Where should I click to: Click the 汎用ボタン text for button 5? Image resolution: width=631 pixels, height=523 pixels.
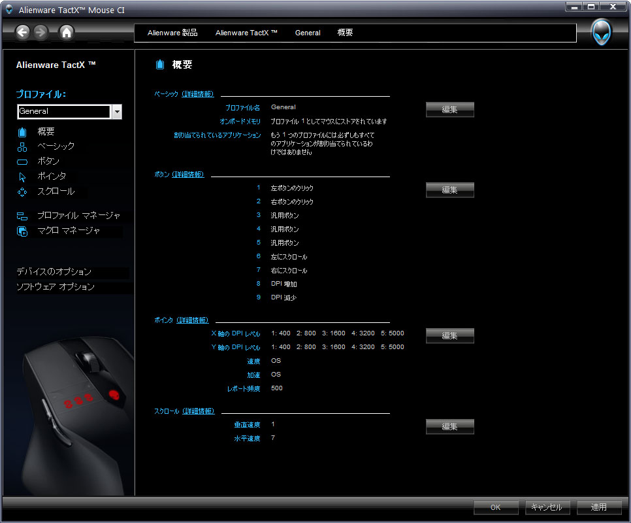[x=285, y=243]
